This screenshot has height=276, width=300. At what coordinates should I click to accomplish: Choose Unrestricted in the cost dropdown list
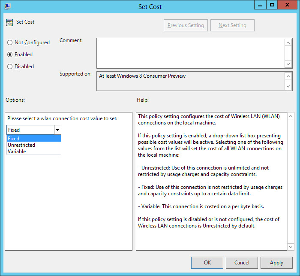[x=33, y=145]
